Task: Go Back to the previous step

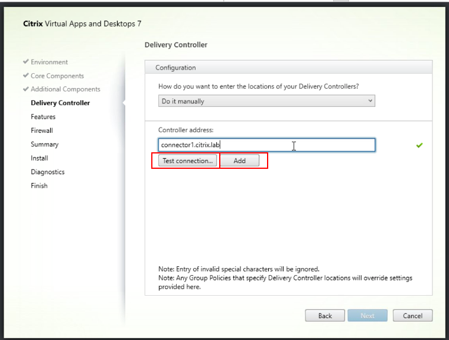Action: pos(325,316)
